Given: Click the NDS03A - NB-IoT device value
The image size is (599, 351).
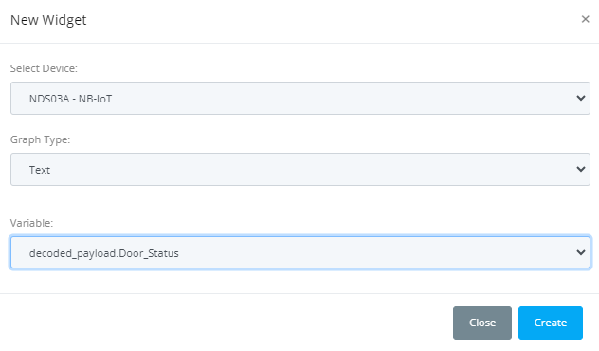Looking at the screenshot, I should tap(71, 99).
